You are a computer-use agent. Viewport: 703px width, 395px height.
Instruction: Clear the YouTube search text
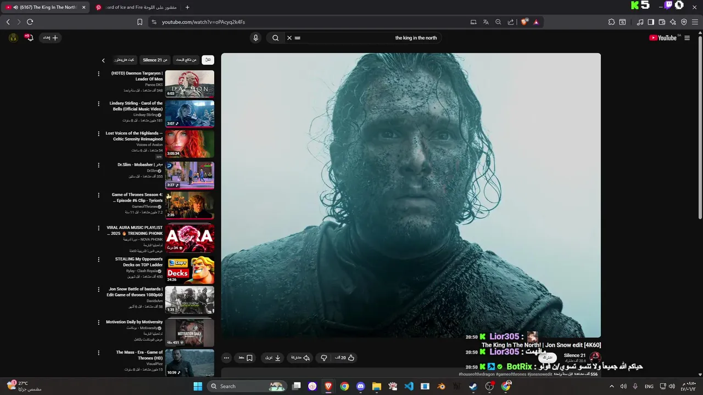click(x=289, y=38)
